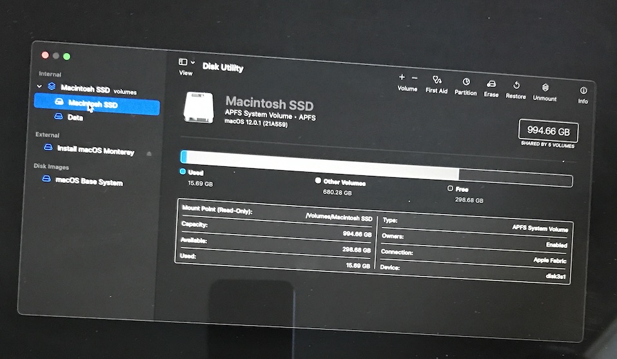The width and height of the screenshot is (617, 359).
Task: Click the Owners Enabled value
Action: (x=556, y=244)
